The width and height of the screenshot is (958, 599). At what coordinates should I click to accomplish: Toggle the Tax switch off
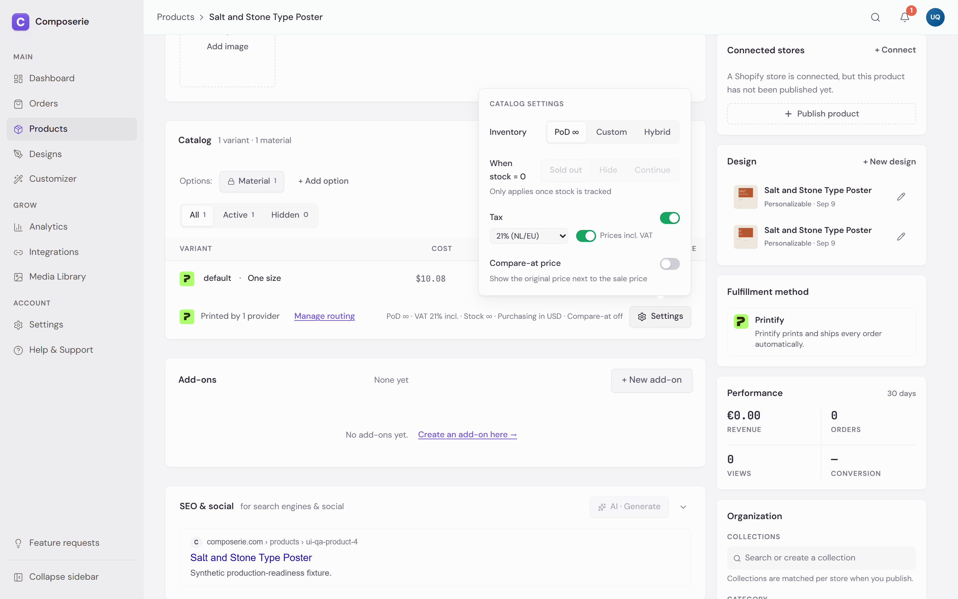pyautogui.click(x=669, y=218)
